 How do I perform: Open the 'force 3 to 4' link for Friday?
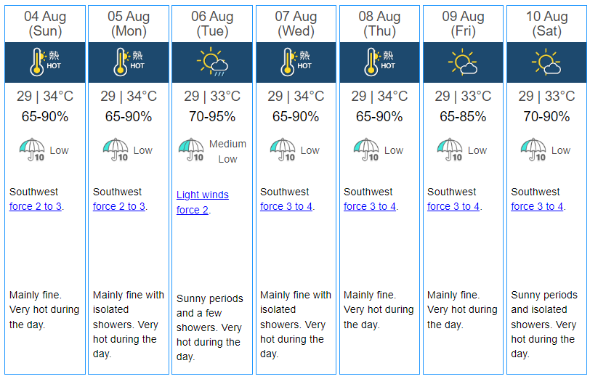coord(453,206)
